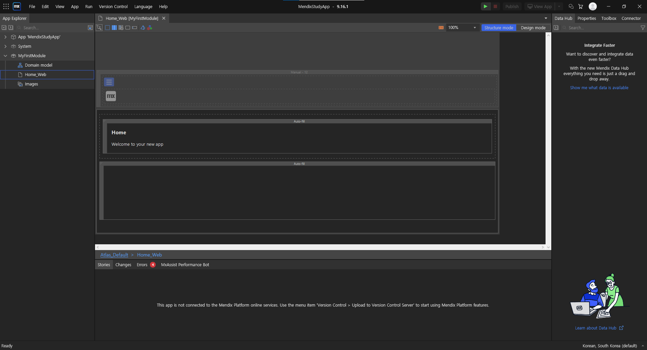Screen dimensions: 647x350
Task: Open the Marketplace shopping cart icon
Action: point(581,6)
